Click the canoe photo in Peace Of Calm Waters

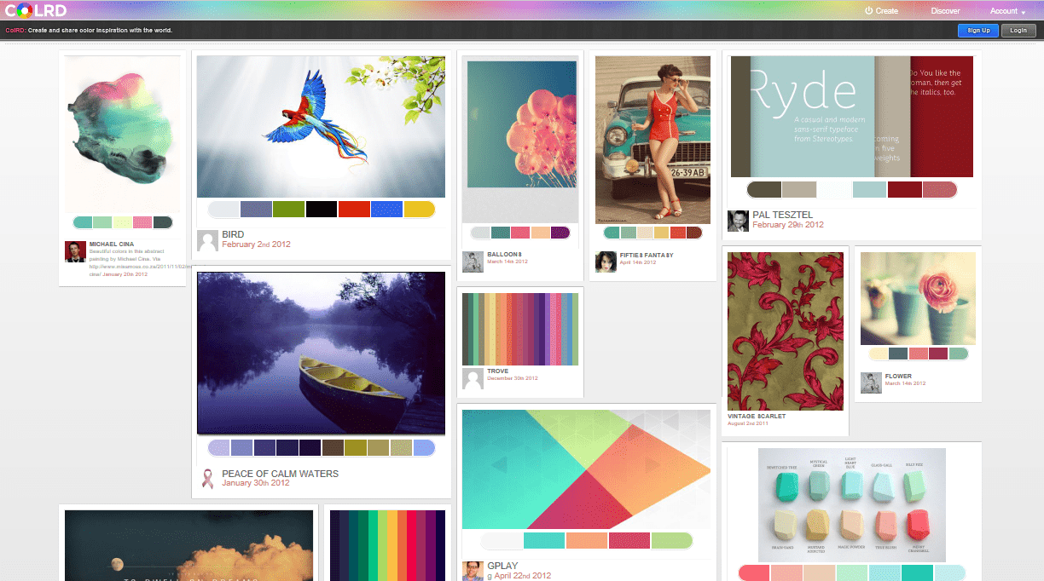(321, 353)
